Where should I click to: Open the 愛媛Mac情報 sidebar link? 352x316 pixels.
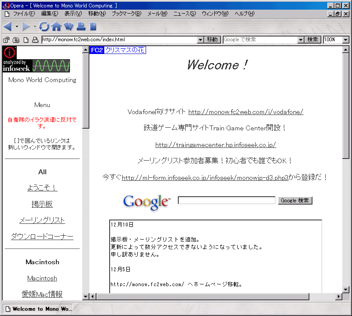[42, 294]
